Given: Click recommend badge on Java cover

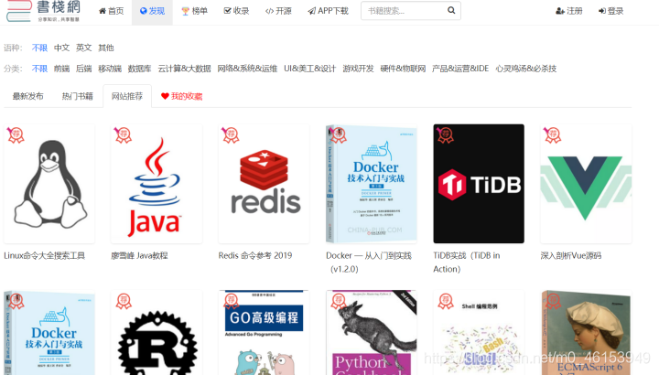Looking at the screenshot, I should [x=124, y=135].
